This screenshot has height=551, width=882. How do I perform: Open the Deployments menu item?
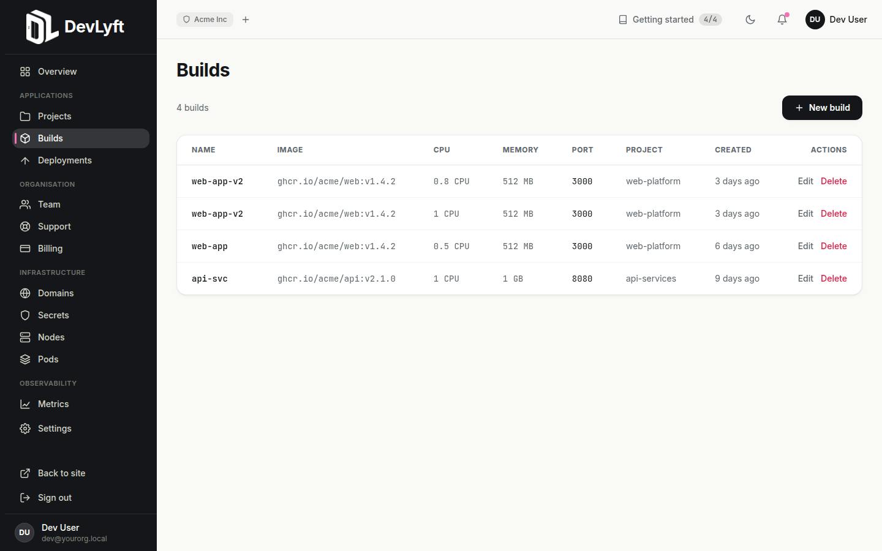tap(81, 160)
